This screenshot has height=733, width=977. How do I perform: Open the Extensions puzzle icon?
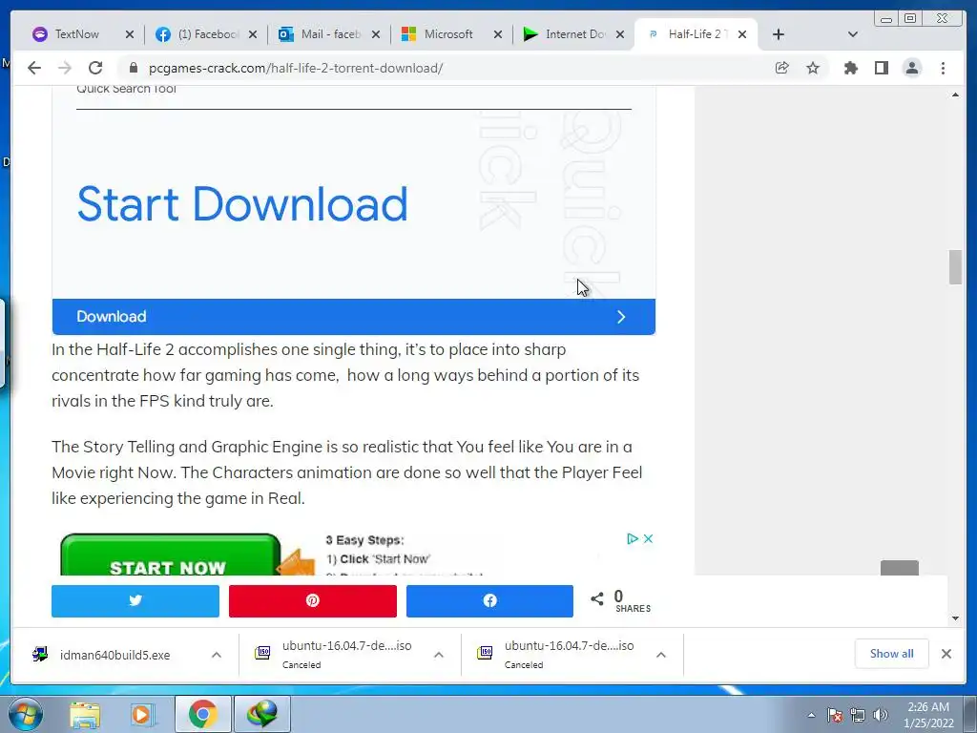tap(850, 68)
